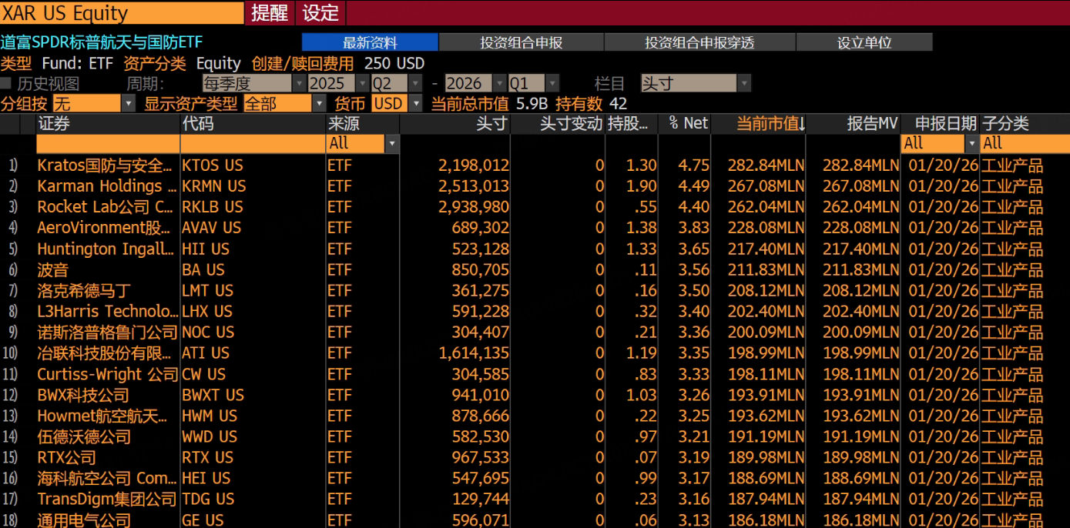The width and height of the screenshot is (1070, 528).
Task: Open the 来源 All filter dropdown
Action: (363, 143)
